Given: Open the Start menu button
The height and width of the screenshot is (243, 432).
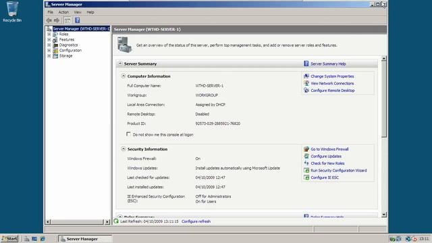Looking at the screenshot, I should coord(9,238).
